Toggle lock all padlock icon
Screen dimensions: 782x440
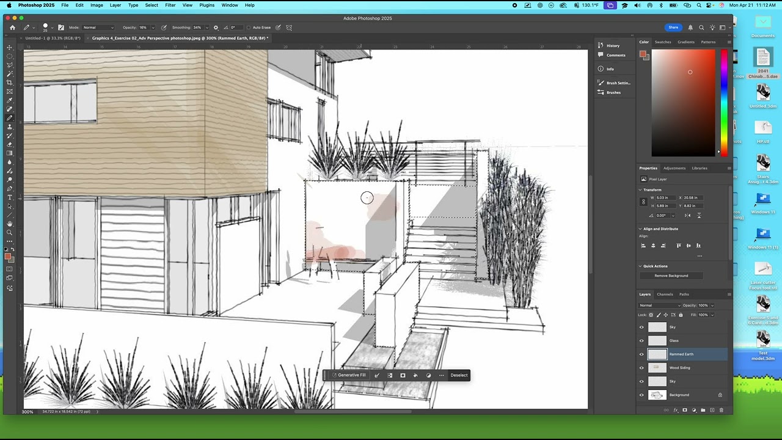pyautogui.click(x=681, y=315)
